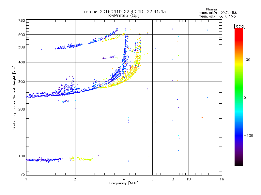Click the plot title 'Tromsø 20160419 22:40:00-22:41:43'
The height and width of the screenshot is (195, 261).
(x=124, y=11)
